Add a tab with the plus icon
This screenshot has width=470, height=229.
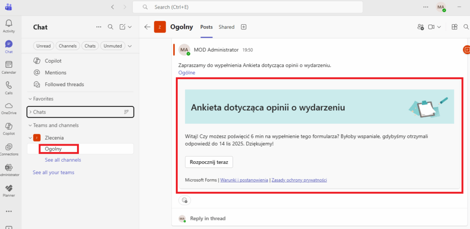[244, 27]
